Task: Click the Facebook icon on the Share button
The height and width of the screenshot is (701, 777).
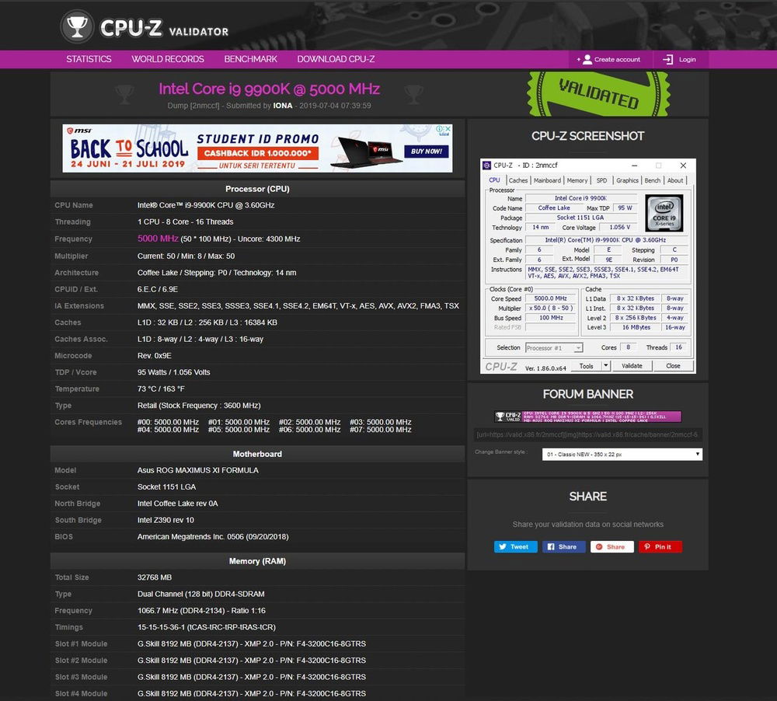Action: click(552, 546)
